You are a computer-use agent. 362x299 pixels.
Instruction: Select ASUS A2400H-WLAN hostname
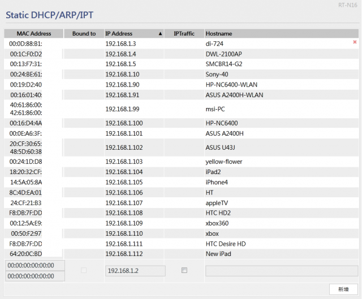[234, 95]
